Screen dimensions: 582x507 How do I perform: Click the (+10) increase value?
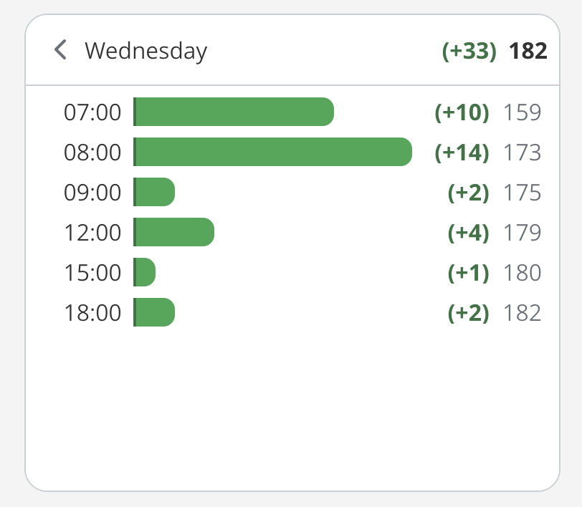pos(462,112)
